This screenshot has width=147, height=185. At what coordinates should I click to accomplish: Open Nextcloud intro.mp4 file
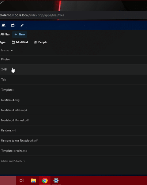point(14,110)
